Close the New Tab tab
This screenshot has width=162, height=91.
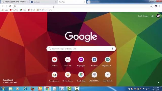pyautogui.click(x=84, y=2)
